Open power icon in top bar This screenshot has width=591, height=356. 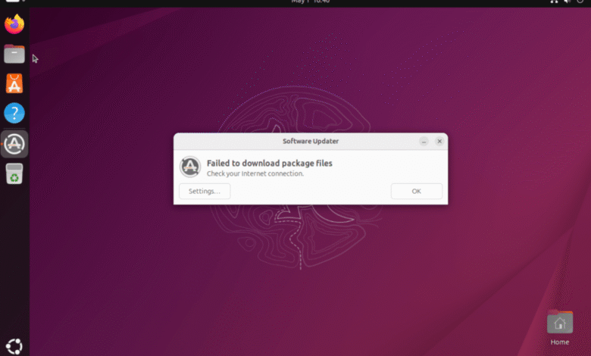point(580,2)
